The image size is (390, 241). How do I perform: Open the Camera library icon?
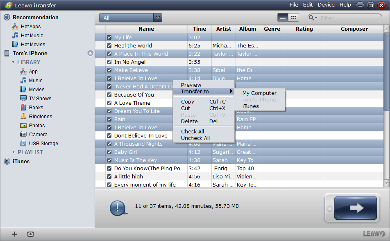[23, 134]
